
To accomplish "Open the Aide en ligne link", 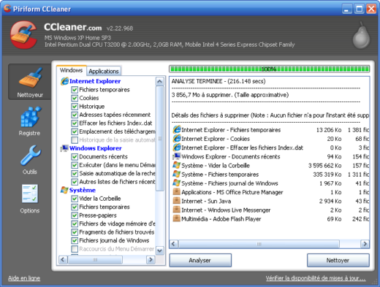I will 24,278.
